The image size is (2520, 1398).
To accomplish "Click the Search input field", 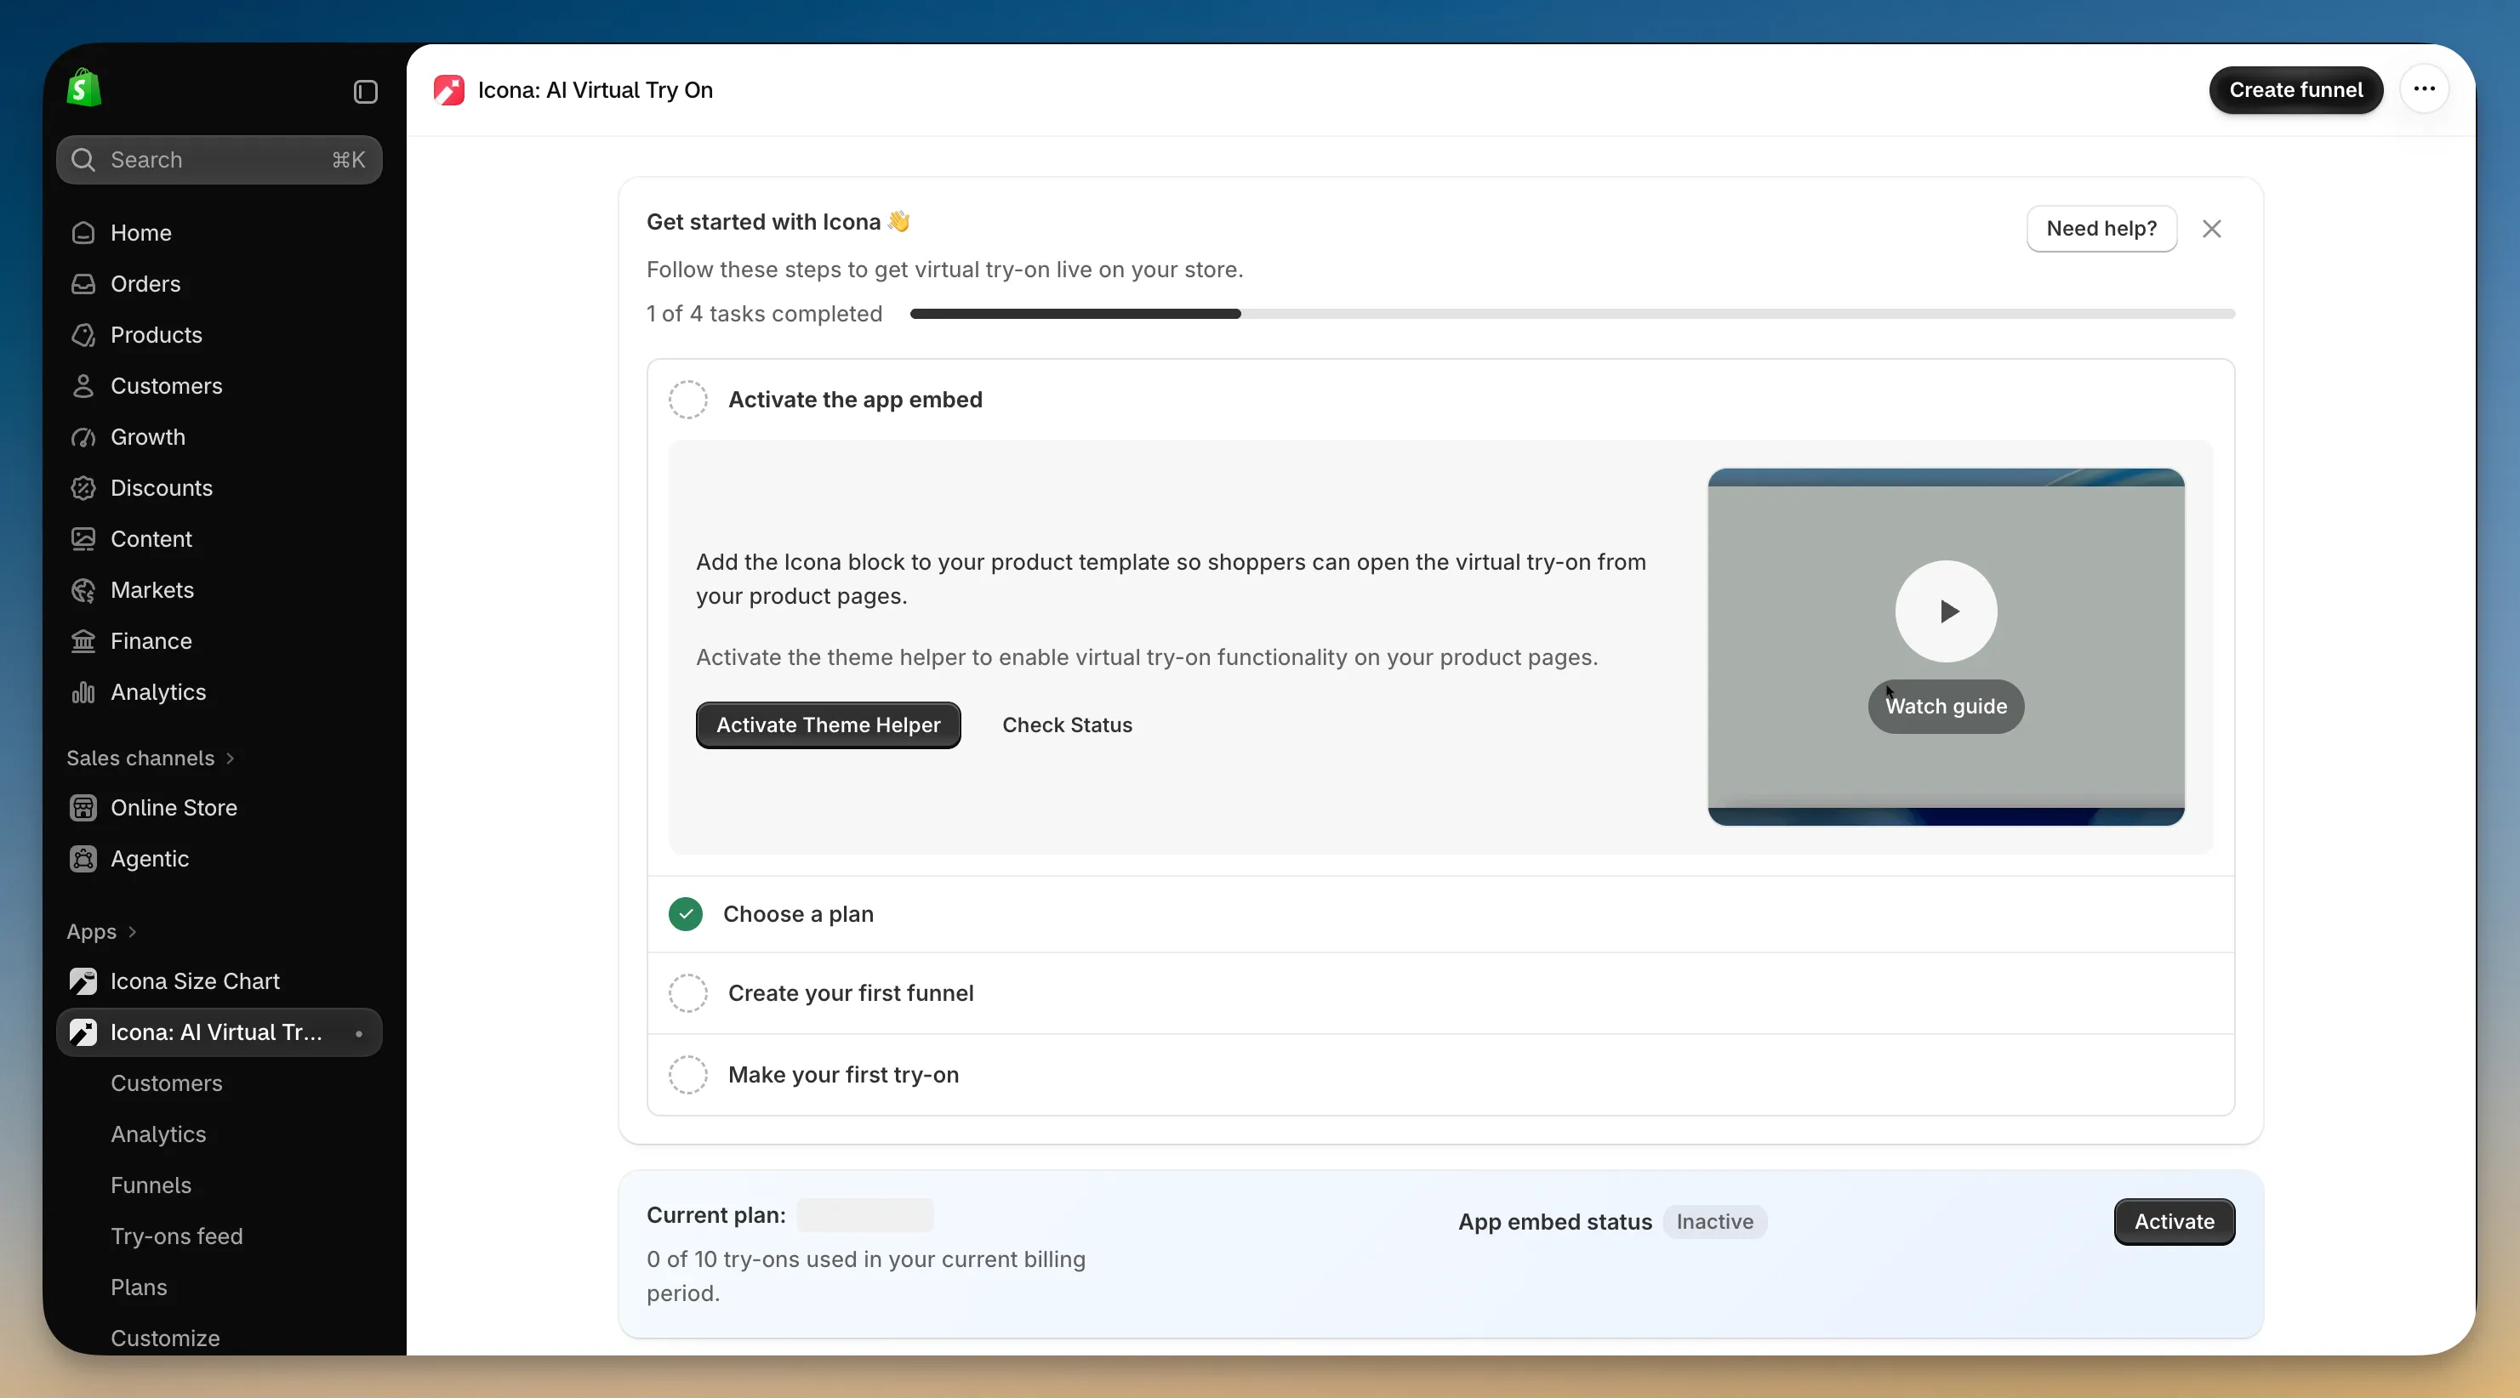I will pos(220,159).
